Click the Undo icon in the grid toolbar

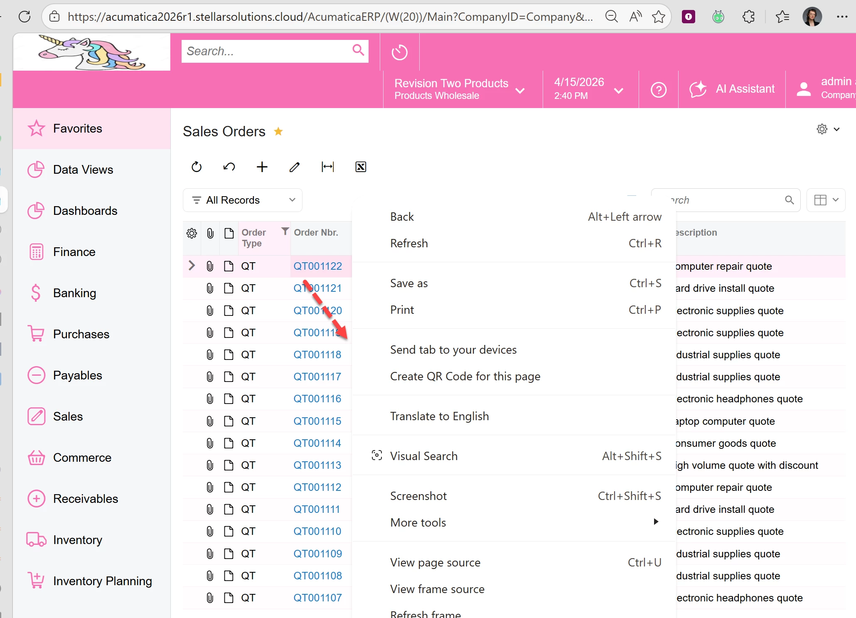coord(229,167)
